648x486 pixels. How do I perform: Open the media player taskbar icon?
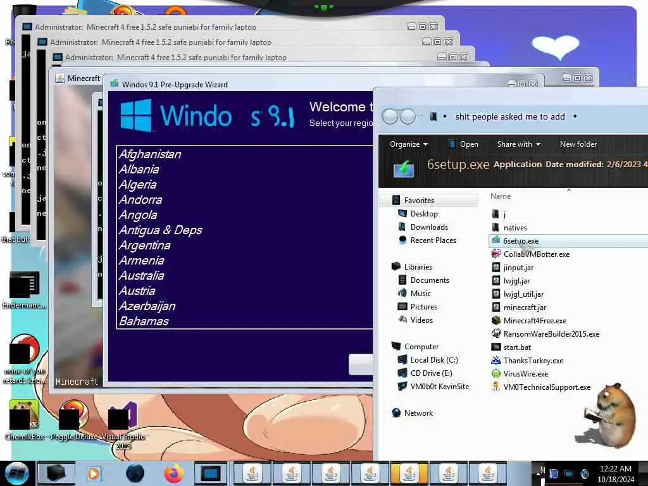click(x=94, y=473)
